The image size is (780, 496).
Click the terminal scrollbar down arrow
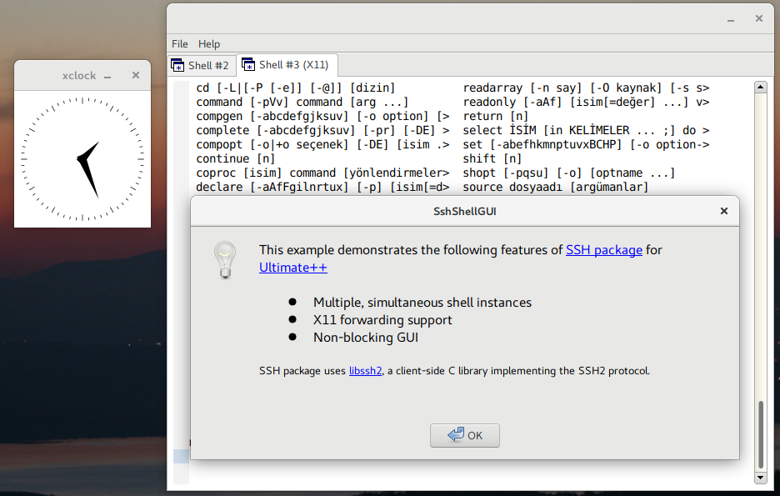759,478
